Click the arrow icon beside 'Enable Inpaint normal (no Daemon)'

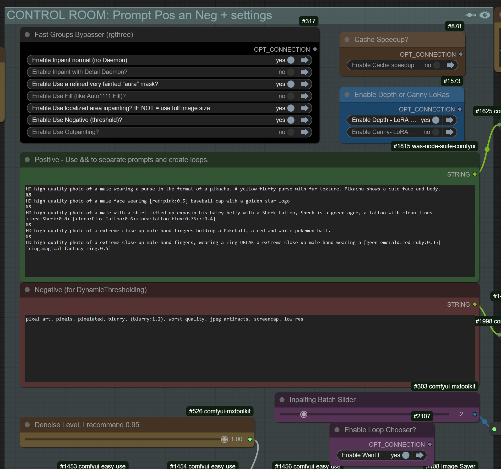pos(305,60)
